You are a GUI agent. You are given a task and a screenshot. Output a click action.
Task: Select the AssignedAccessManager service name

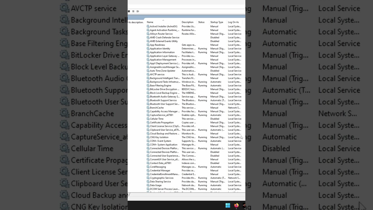[165, 67]
